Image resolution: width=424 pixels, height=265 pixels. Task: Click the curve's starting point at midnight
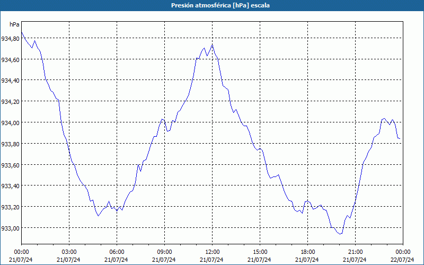click(x=22, y=32)
